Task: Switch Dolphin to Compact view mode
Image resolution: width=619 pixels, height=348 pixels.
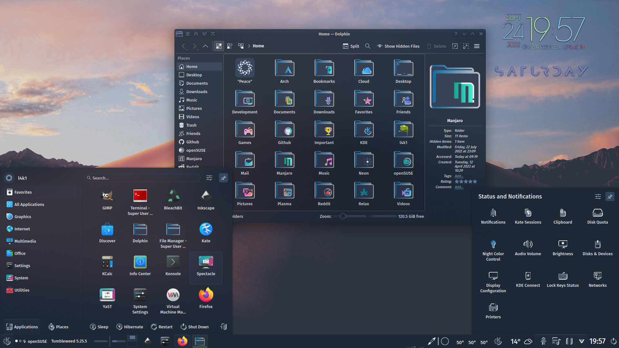Action: [230, 46]
